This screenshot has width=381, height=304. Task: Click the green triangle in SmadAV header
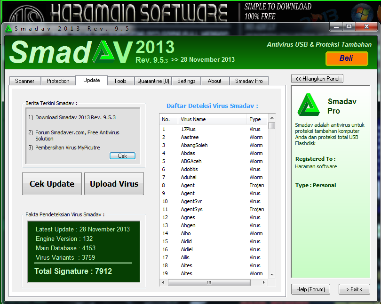[103, 52]
